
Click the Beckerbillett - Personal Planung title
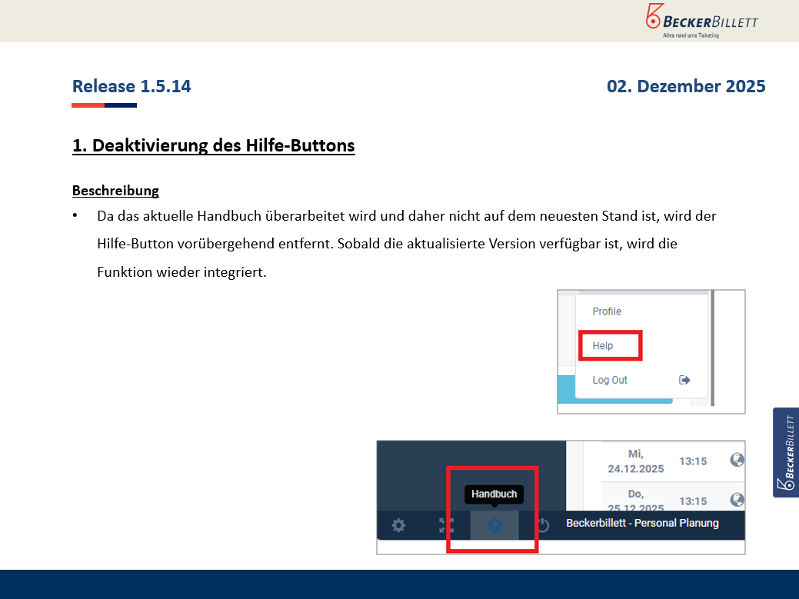point(642,523)
